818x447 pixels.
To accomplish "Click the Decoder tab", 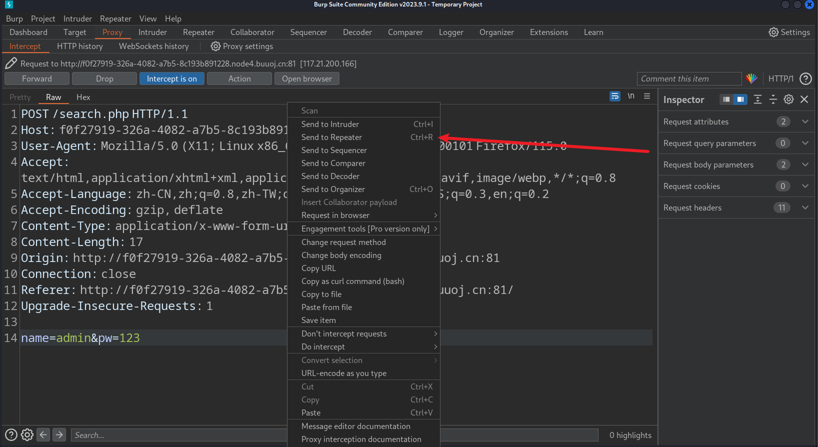I will click(x=357, y=32).
